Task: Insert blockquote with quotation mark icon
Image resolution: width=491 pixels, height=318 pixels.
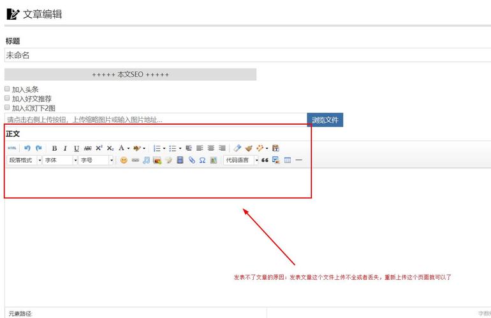Action: point(265,160)
